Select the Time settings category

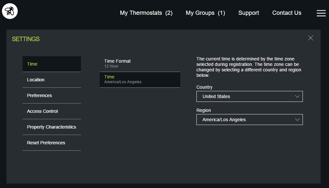click(x=52, y=64)
